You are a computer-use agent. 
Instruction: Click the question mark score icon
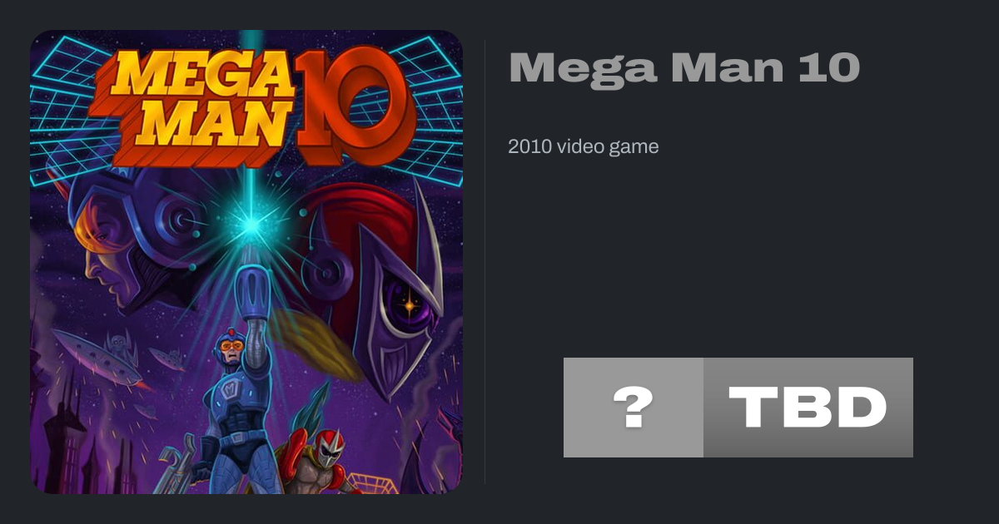(633, 408)
